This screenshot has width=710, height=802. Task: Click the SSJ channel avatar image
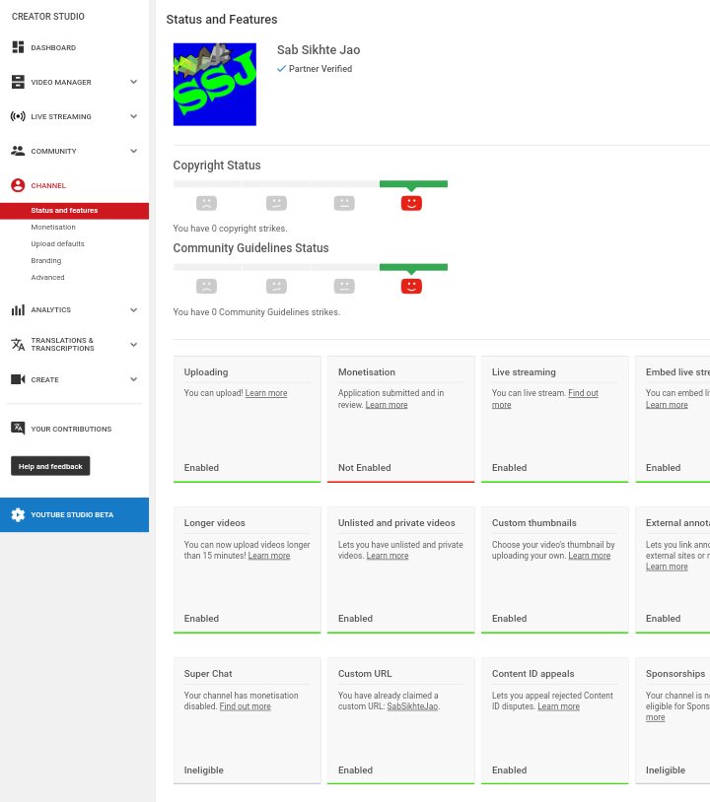215,85
